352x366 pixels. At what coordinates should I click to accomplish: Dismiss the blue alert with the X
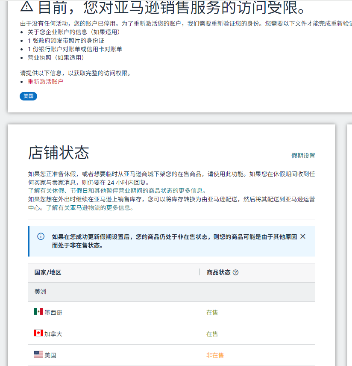click(303, 236)
